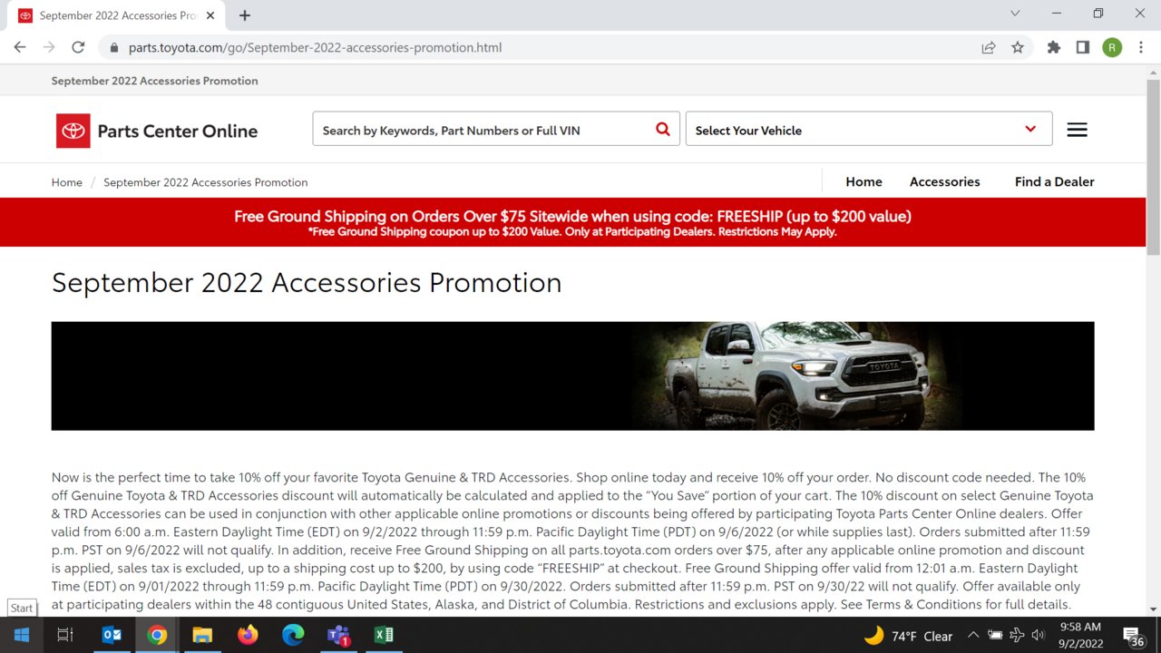This screenshot has height=653, width=1161.
Task: Open the tab search chevron in title bar
Action: pos(1015,14)
